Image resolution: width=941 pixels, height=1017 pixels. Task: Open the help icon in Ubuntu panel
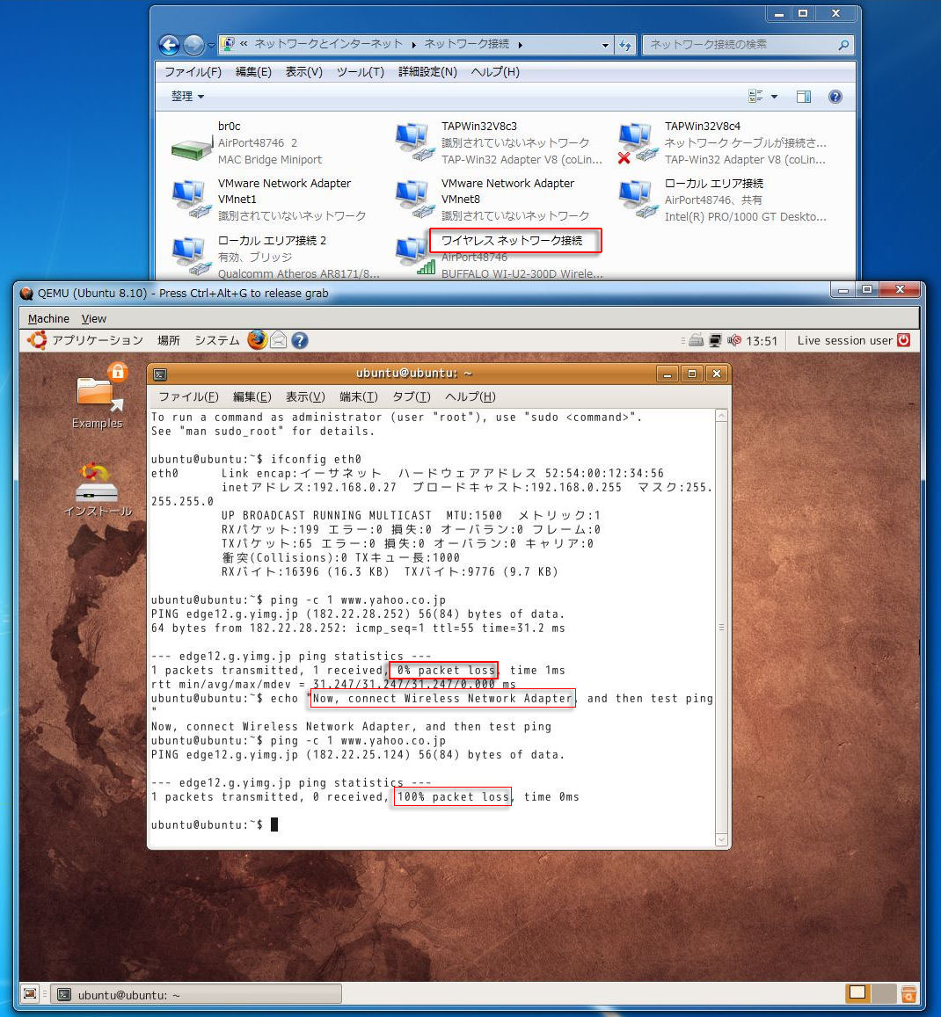pyautogui.click(x=299, y=340)
